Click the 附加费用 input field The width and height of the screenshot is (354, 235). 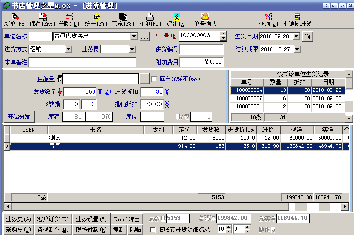click(x=201, y=62)
